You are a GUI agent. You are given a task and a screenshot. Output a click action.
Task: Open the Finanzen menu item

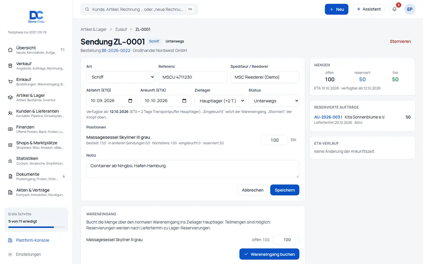click(36, 129)
